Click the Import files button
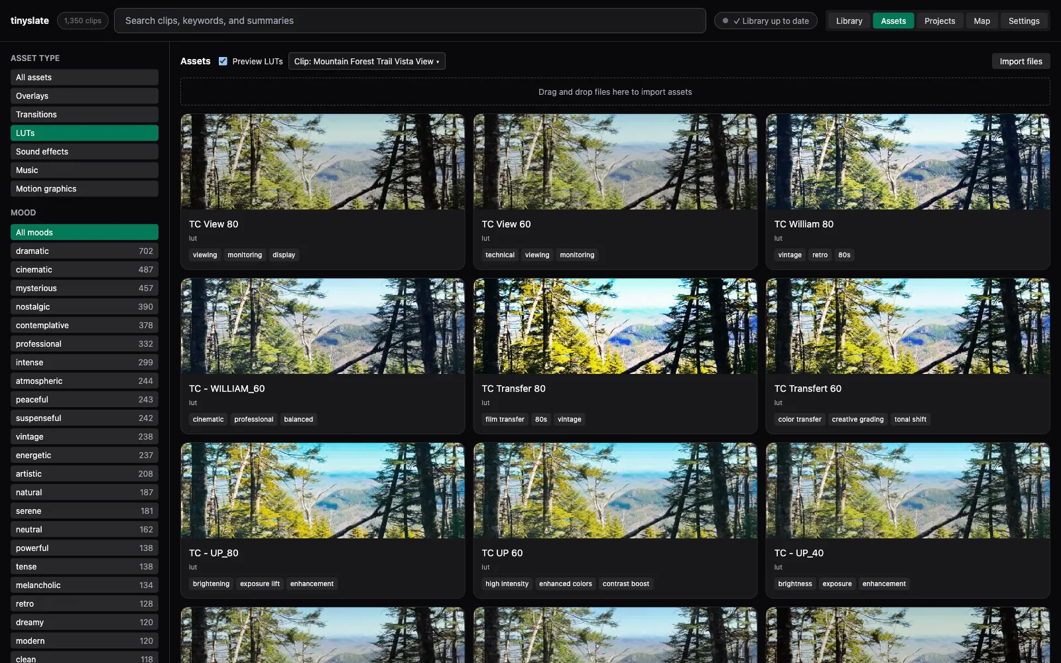 [1021, 61]
